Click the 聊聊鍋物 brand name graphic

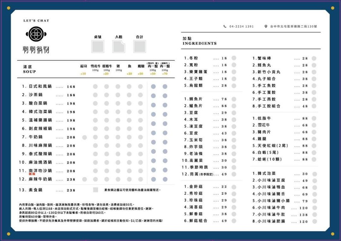pyautogui.click(x=36, y=49)
